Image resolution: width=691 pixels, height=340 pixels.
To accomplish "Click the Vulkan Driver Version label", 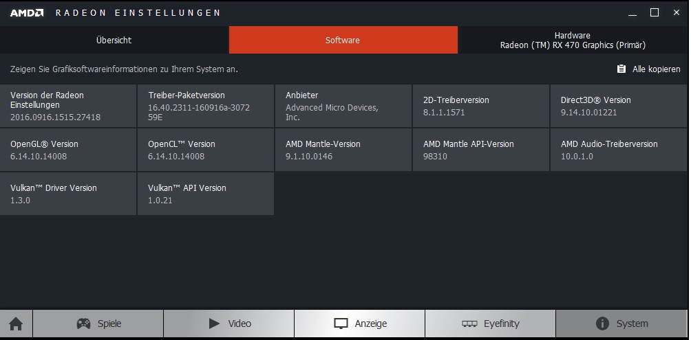I will [53, 188].
